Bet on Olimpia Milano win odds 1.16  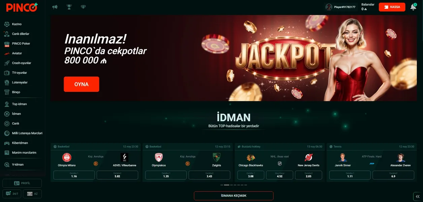coord(74,175)
